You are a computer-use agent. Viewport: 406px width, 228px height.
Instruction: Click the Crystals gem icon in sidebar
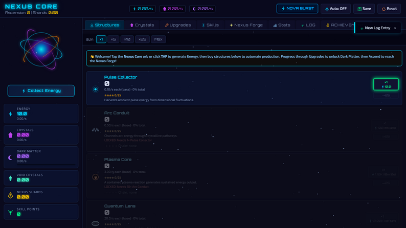coord(10,135)
